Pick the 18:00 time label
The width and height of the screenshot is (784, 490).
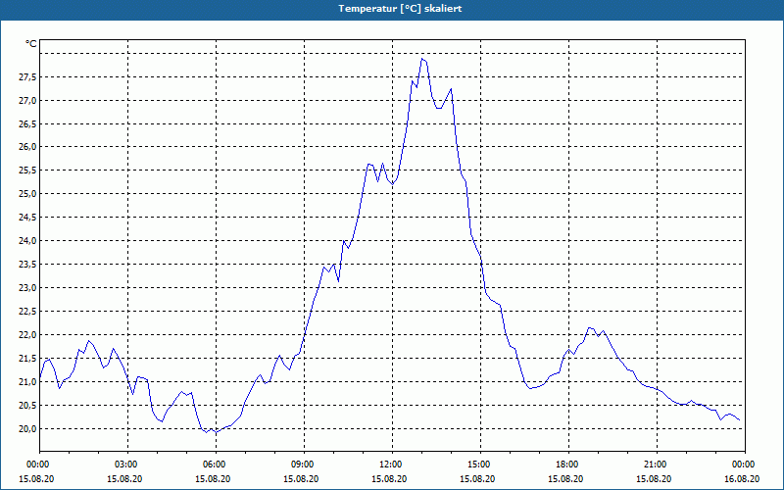[566, 465]
